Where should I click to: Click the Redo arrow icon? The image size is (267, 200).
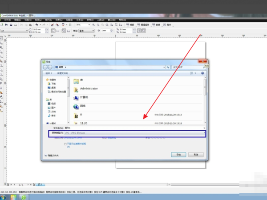[x=44, y=25]
